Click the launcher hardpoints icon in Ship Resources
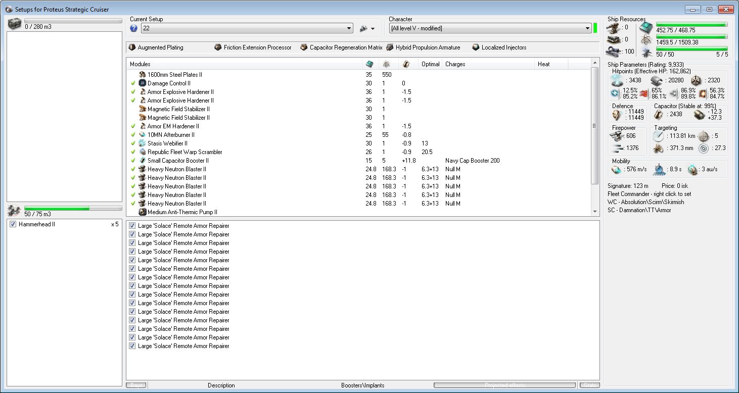Screen dimensions: 739x393 (614, 39)
